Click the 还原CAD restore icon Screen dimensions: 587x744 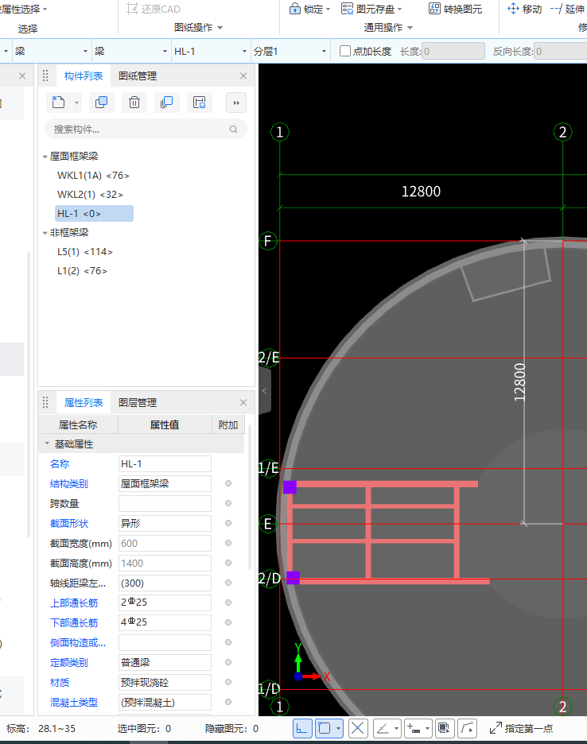(x=133, y=9)
